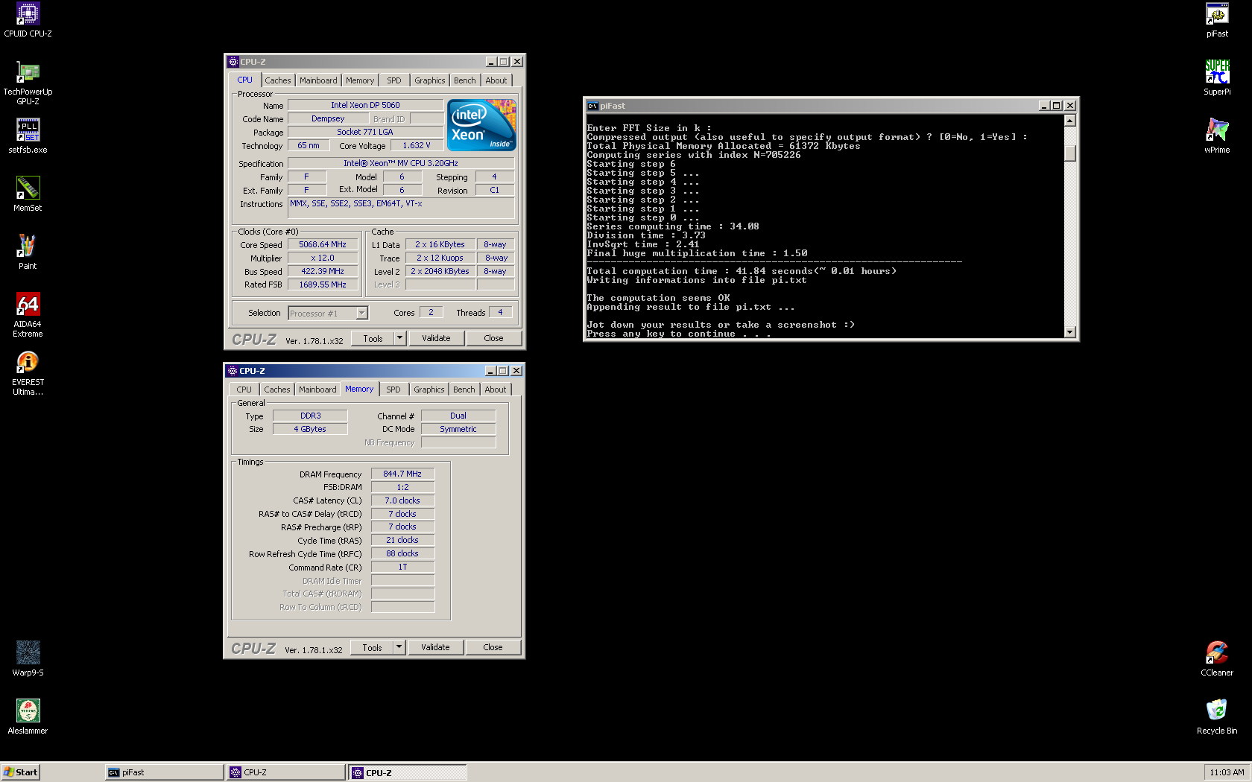Image resolution: width=1252 pixels, height=782 pixels.
Task: Select Bench tab in lower CPU-Z window
Action: (x=464, y=390)
